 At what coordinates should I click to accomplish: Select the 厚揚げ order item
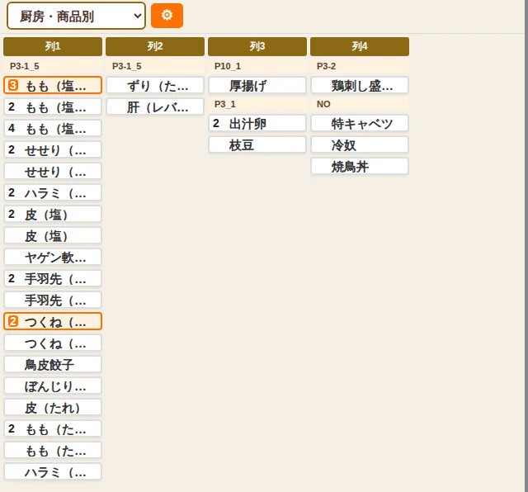257,85
